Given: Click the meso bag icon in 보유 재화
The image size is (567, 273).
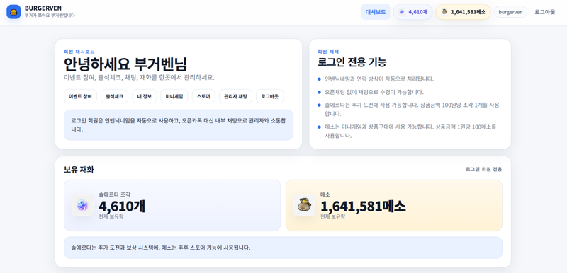Looking at the screenshot, I should 304,206.
